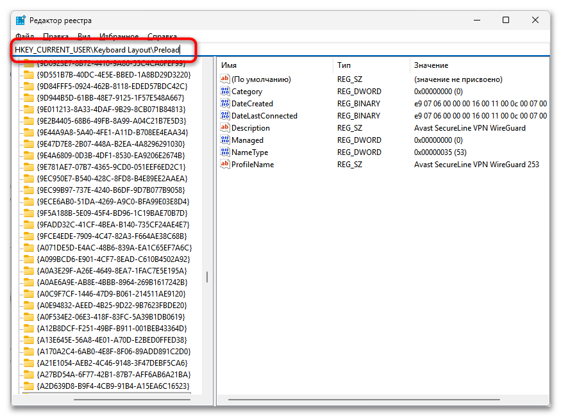The width and height of the screenshot is (561, 417).
Task: Click the tree pane vertical scrollbar thumb
Action: 207,277
